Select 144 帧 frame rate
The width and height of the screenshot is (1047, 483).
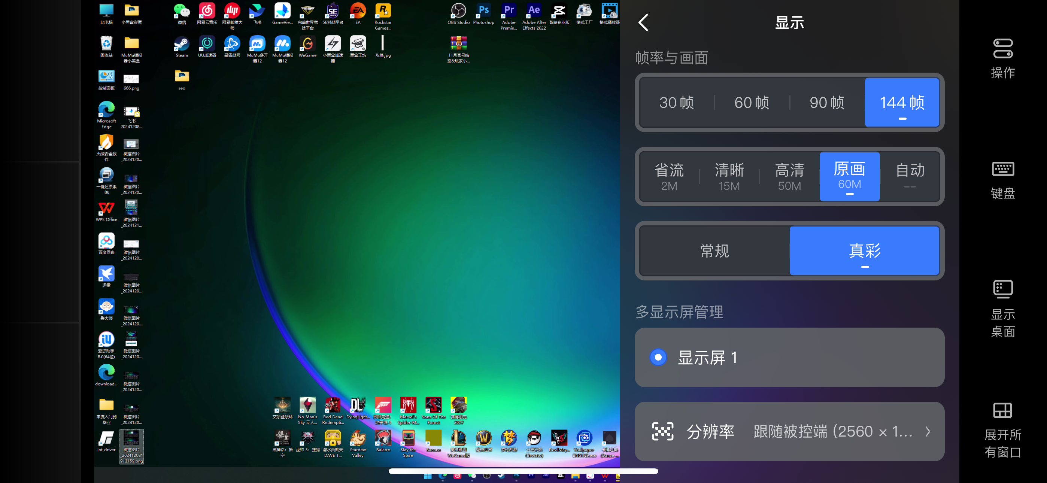[x=902, y=103]
